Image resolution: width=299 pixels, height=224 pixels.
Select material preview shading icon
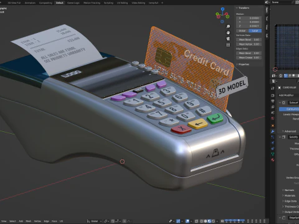click(x=209, y=221)
